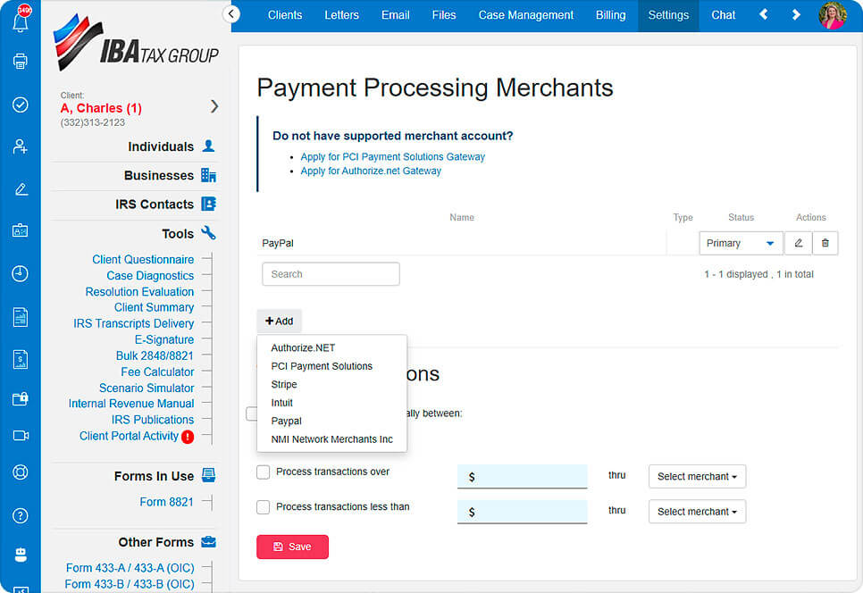Click the Client Portal Activity alert icon
Viewport: 863px width, 593px height.
[188, 437]
